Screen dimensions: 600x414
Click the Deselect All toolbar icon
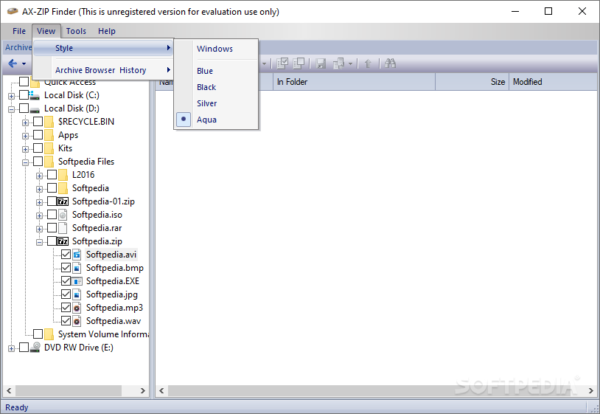point(299,63)
